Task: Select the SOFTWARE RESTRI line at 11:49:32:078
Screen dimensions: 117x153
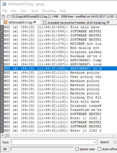Action: pyautogui.click(x=60, y=40)
